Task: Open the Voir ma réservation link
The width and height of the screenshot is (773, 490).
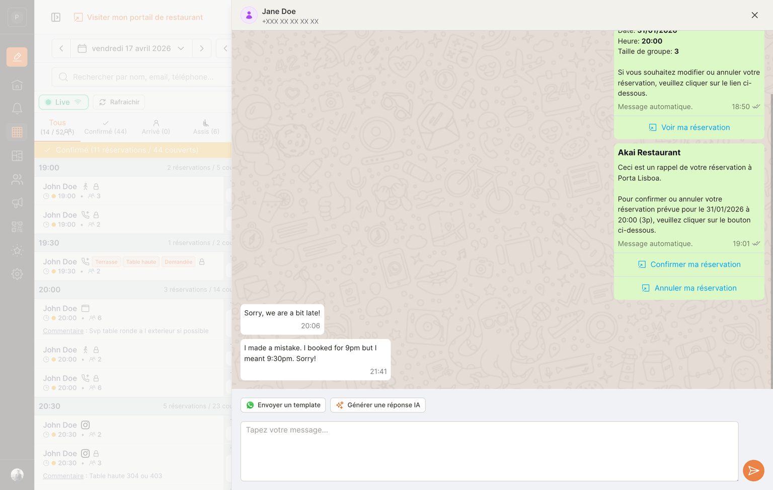Action: point(689,127)
